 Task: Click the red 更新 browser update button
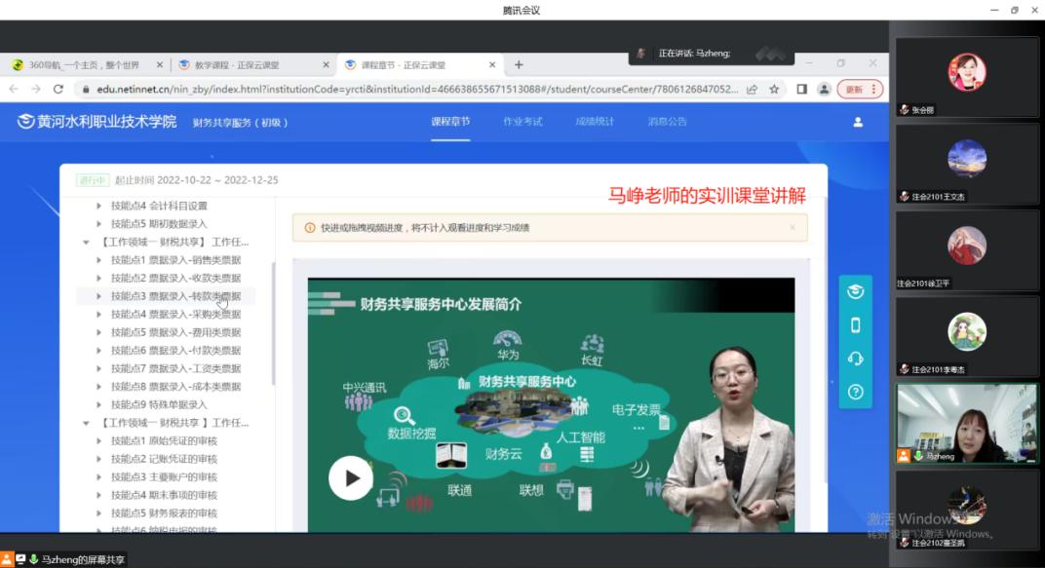click(x=859, y=89)
